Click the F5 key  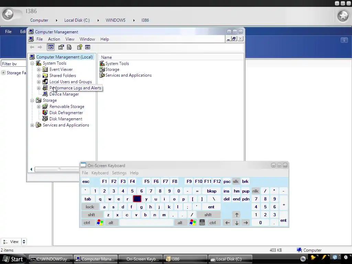tap(147, 181)
